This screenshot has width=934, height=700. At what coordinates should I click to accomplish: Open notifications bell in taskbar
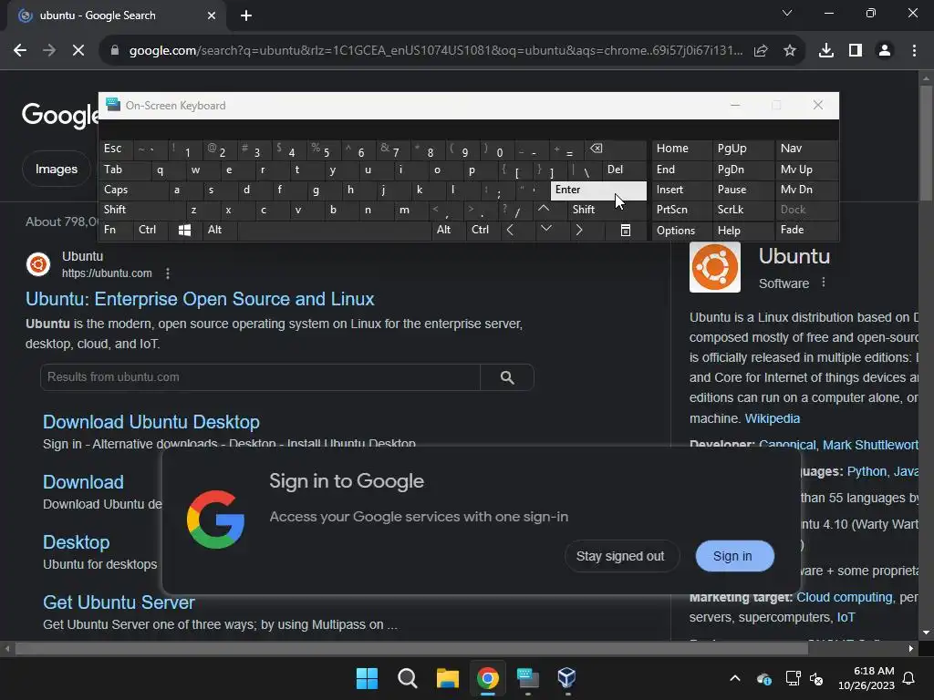click(909, 678)
